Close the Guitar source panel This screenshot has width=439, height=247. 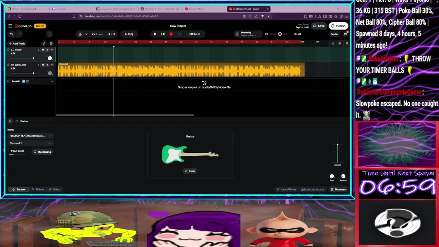pyautogui.click(x=10, y=121)
